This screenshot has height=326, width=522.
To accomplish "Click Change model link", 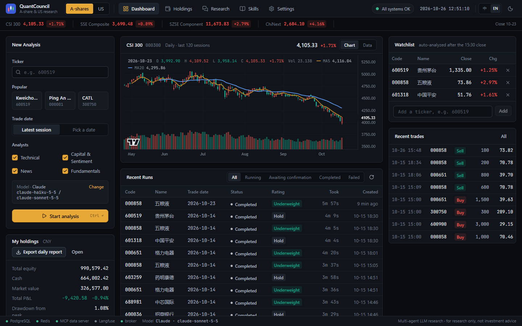I will point(96,187).
